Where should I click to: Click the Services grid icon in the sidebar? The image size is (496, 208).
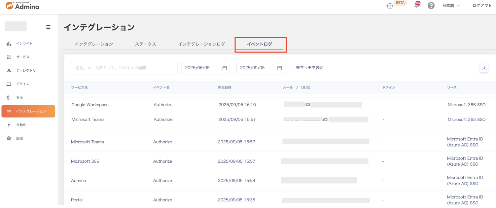coord(9,57)
